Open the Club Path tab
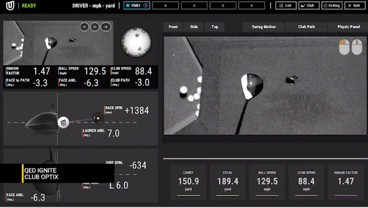The image size is (368, 208). pos(306,27)
